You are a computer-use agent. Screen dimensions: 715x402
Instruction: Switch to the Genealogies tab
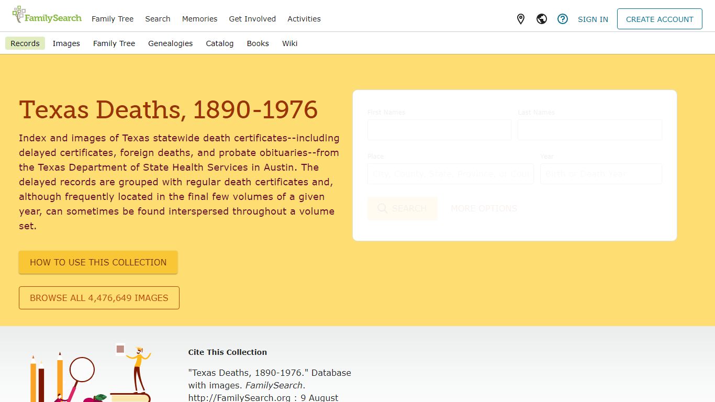pos(171,43)
